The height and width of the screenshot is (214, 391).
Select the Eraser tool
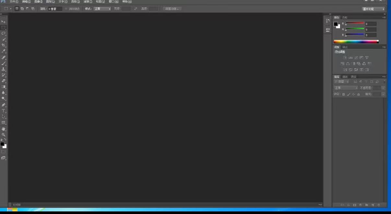click(x=4, y=81)
